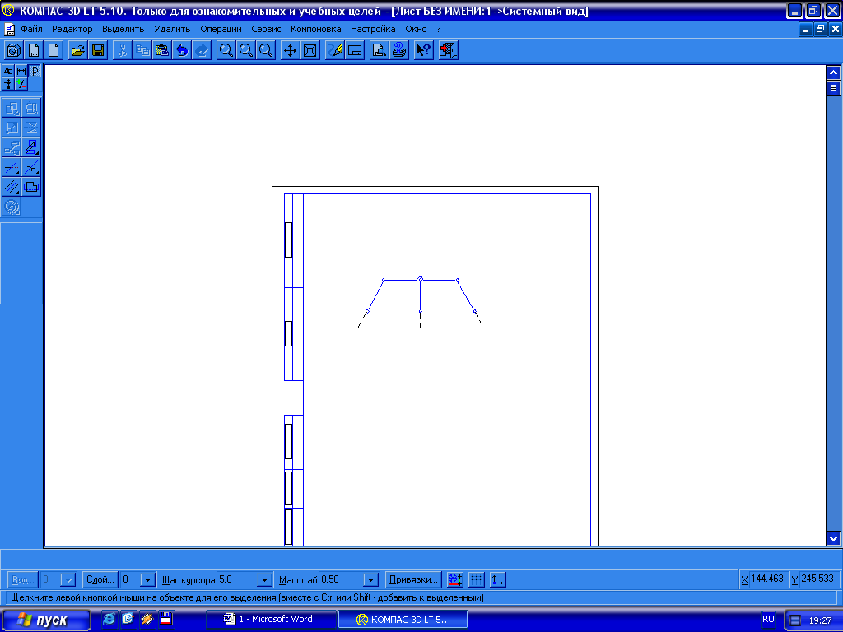Screen dimensions: 843x632
Task: Switch to the measurement panel icon
Action: (x=8, y=84)
